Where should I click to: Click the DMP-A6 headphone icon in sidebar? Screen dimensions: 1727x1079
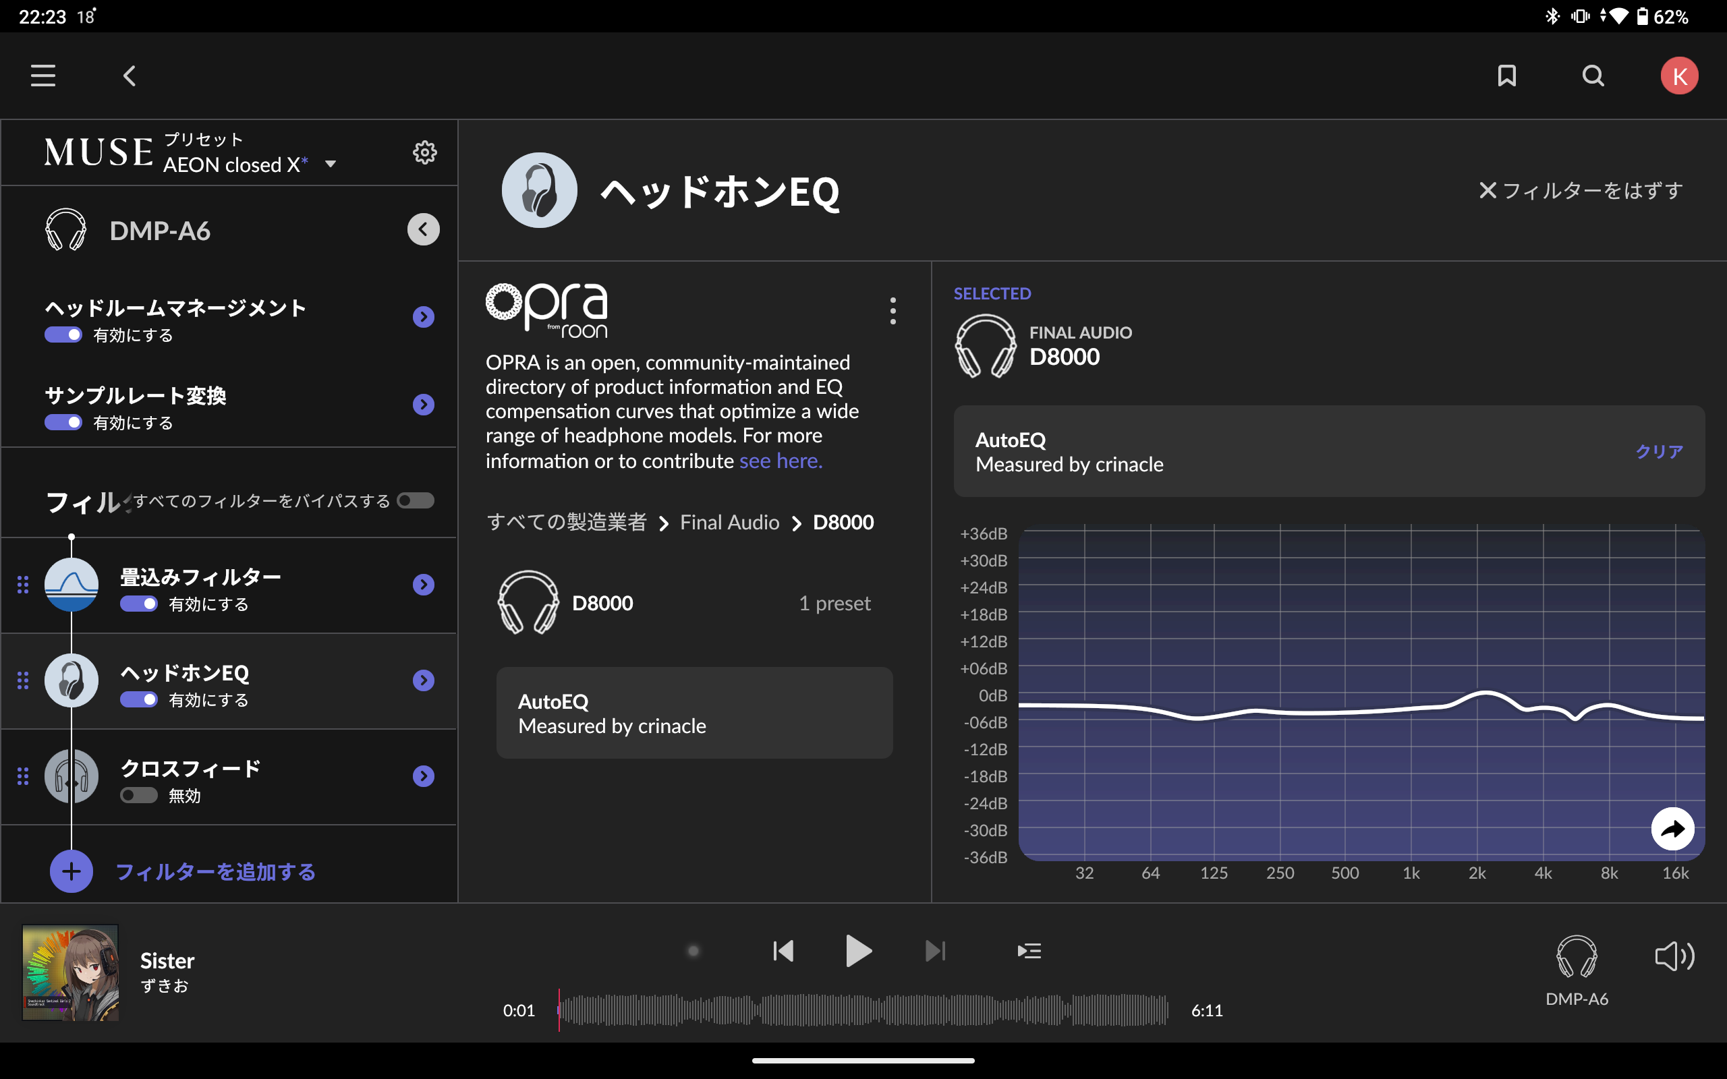point(65,230)
